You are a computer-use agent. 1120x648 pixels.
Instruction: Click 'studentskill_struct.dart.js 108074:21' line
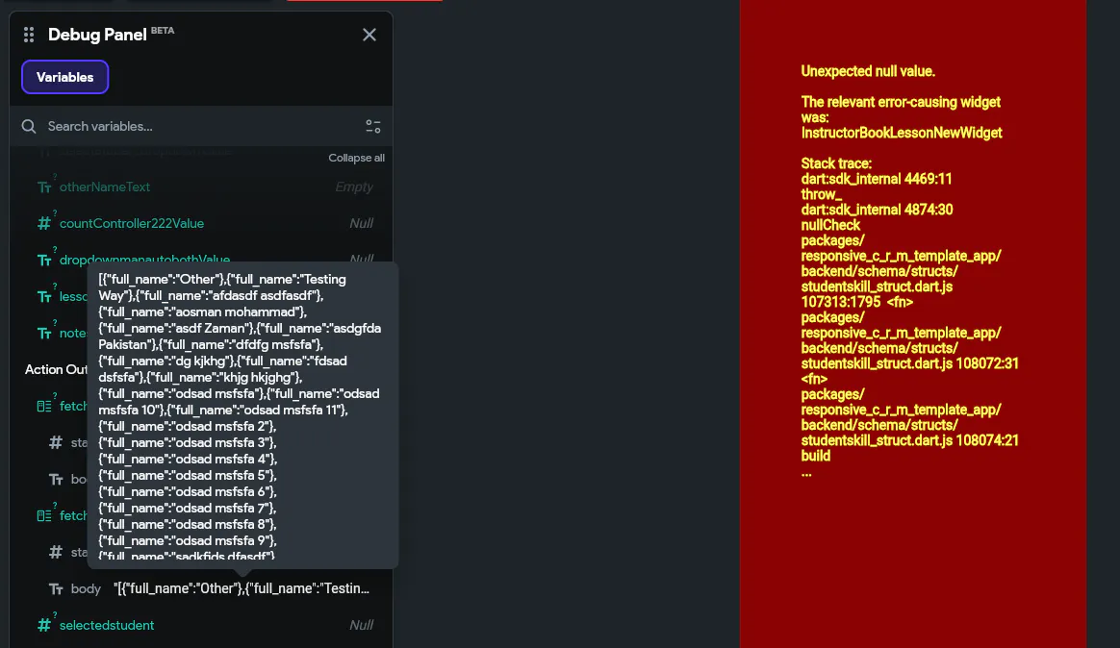(910, 440)
